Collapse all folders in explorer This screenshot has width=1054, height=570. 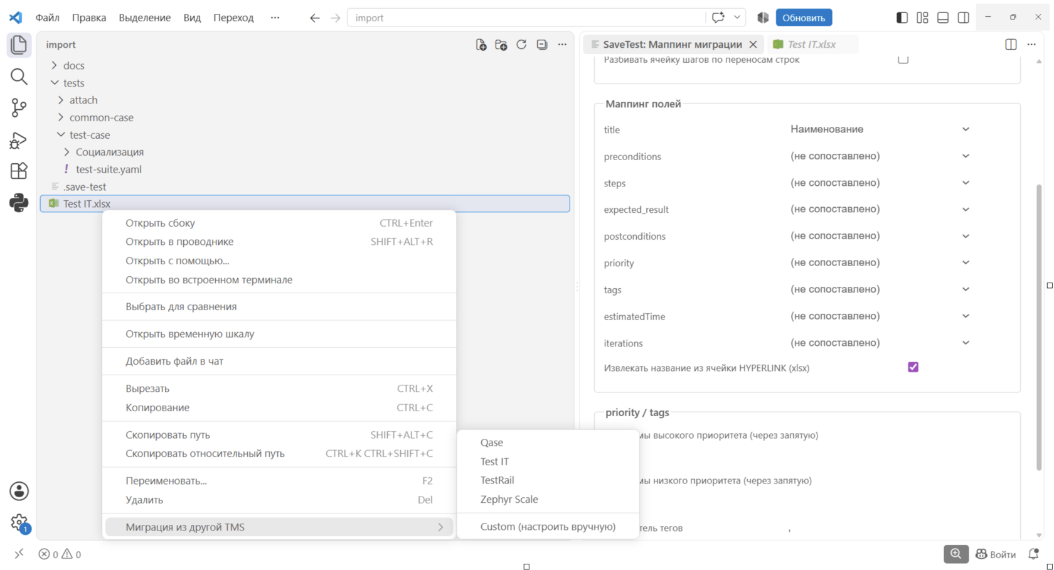tap(542, 45)
